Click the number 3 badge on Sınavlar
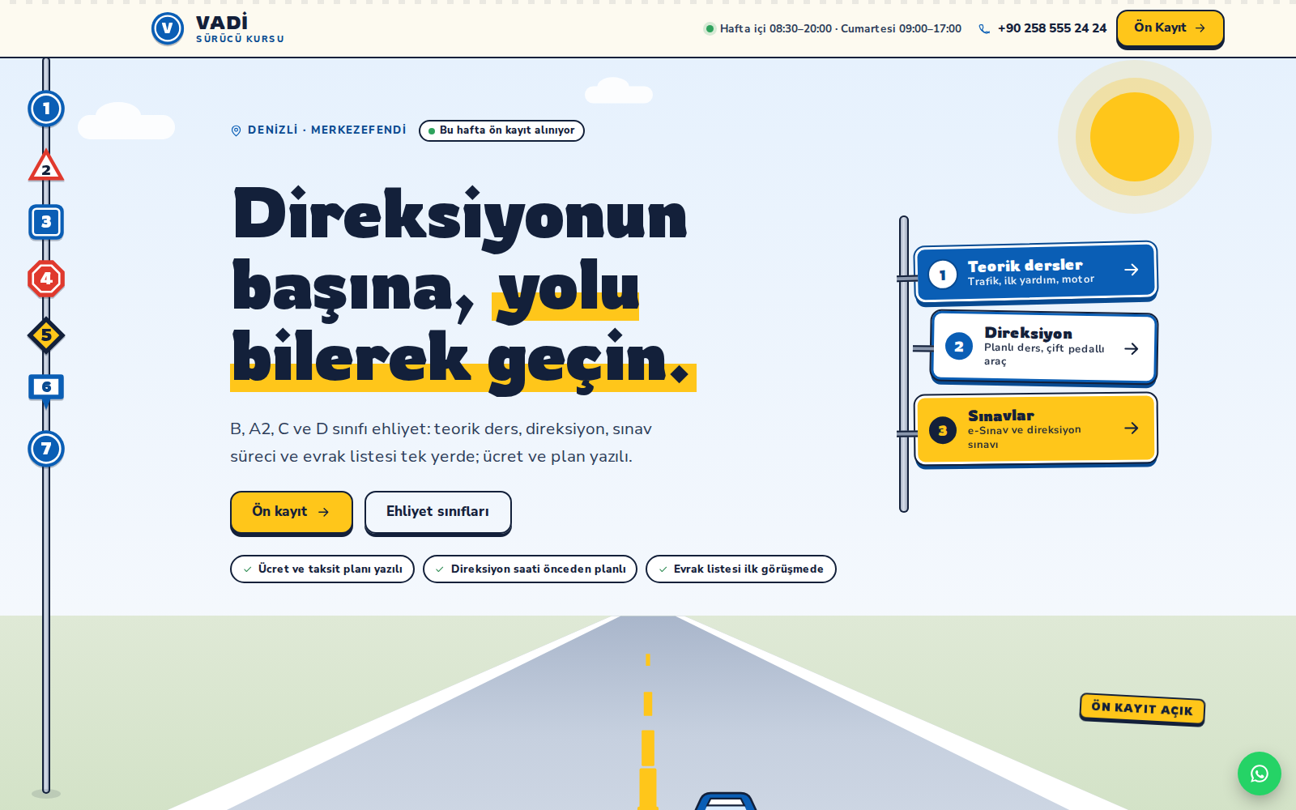The width and height of the screenshot is (1296, 810). (942, 430)
